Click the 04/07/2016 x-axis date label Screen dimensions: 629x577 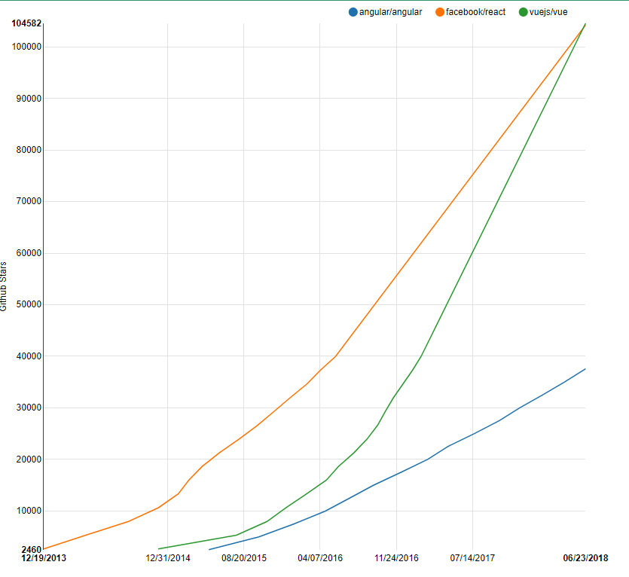[x=320, y=558]
